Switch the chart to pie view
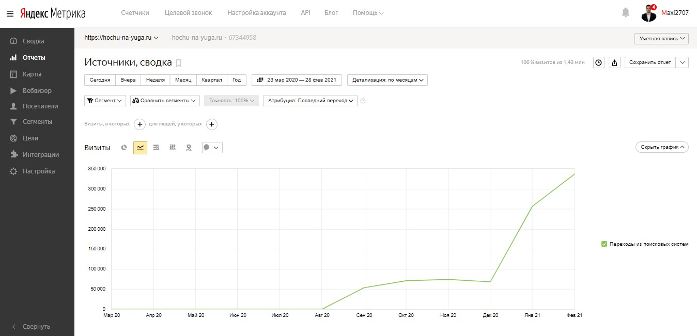 124,148
